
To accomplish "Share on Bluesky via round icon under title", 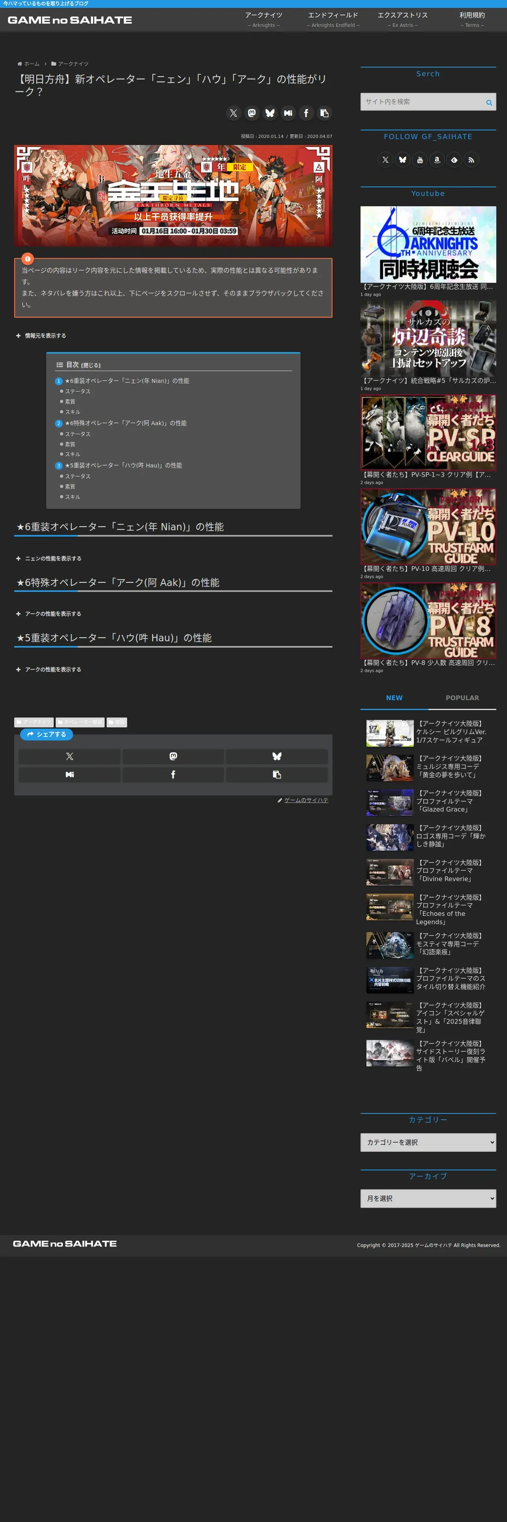I will tap(270, 113).
